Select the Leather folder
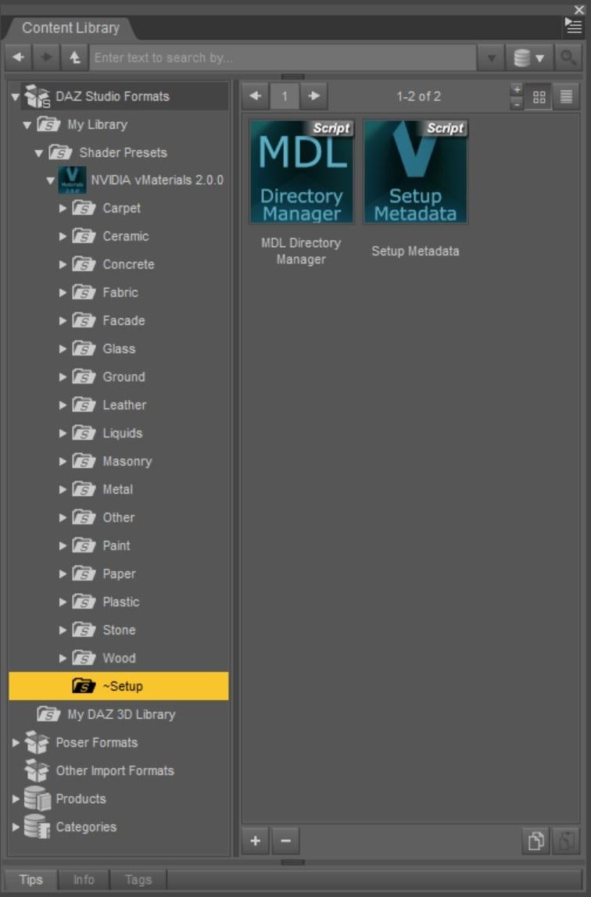591x897 pixels. tap(124, 405)
